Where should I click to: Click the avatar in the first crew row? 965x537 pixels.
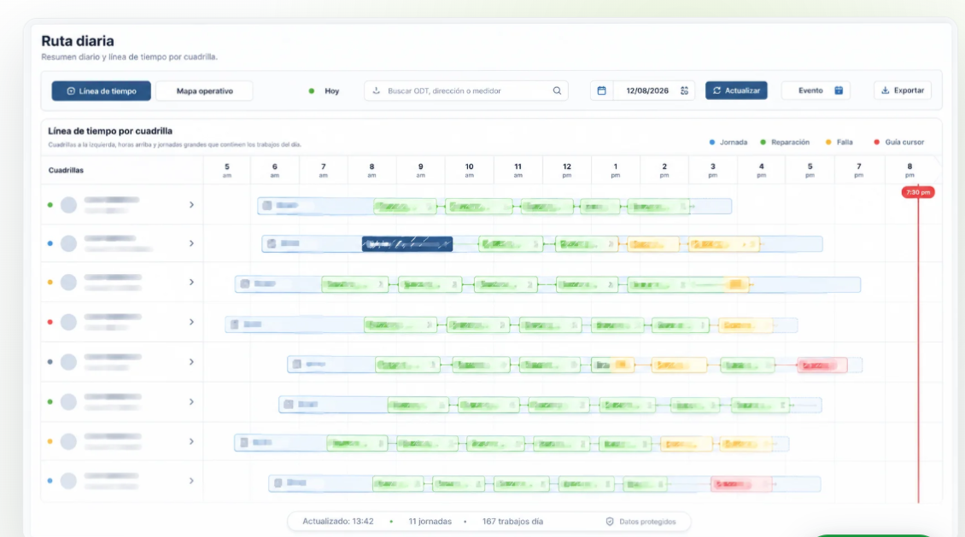(69, 205)
